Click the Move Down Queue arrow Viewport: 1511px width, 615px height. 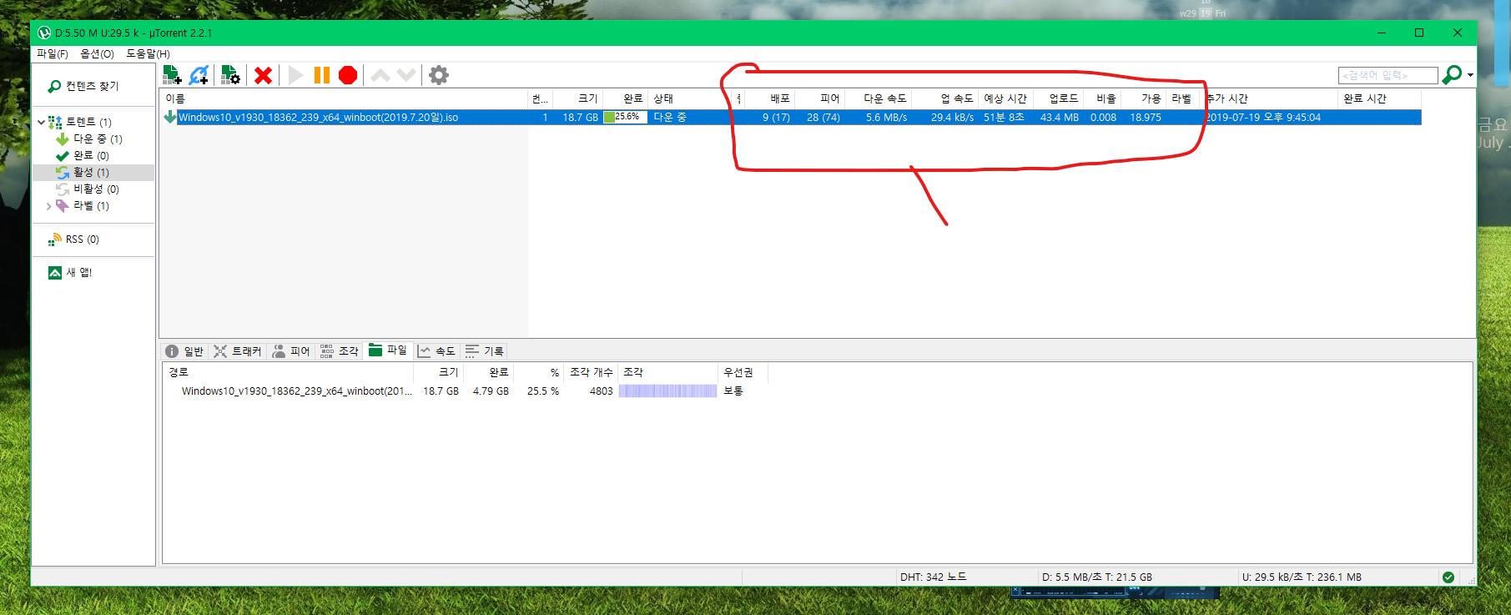click(x=406, y=75)
